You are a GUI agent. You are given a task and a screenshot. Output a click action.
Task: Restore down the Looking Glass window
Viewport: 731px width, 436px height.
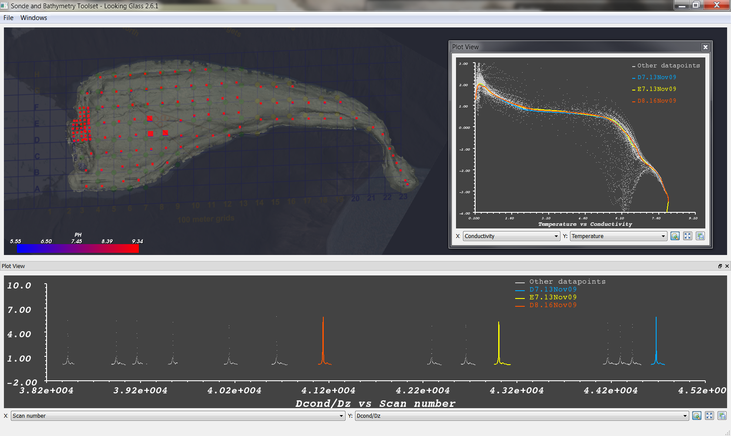click(696, 5)
